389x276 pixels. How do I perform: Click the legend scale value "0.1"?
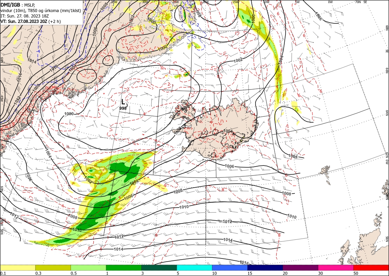(x=3, y=273)
